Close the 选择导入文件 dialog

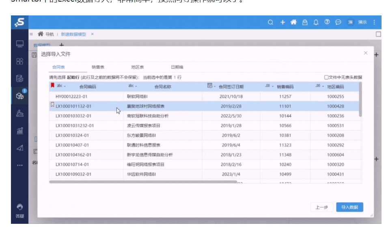[366, 53]
